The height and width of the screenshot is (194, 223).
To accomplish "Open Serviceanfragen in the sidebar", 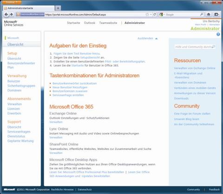I will [19, 132].
